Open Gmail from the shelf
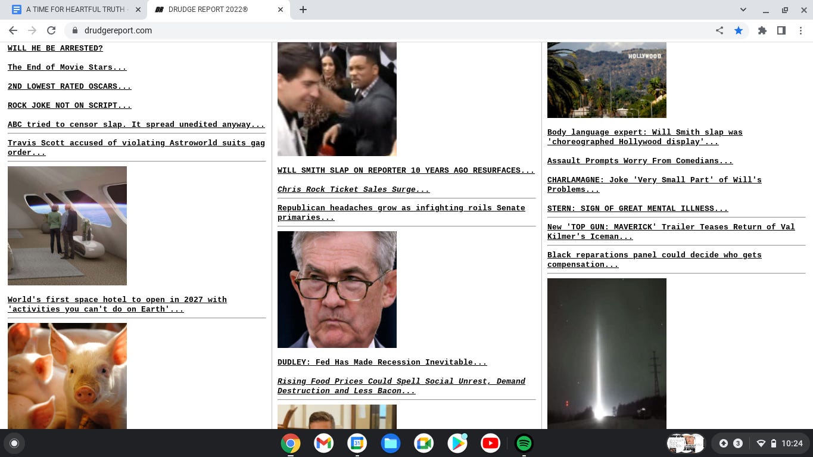Viewport: 813px width, 457px height. 324,443
